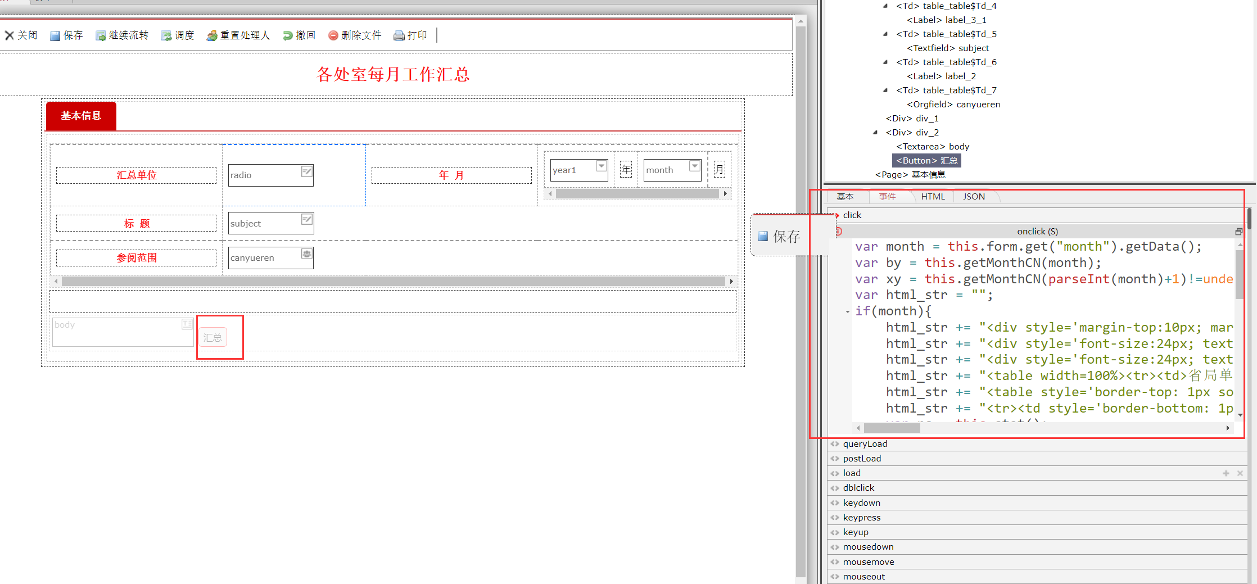Maximize the onclick script editor
The image size is (1257, 584).
pos(1238,232)
